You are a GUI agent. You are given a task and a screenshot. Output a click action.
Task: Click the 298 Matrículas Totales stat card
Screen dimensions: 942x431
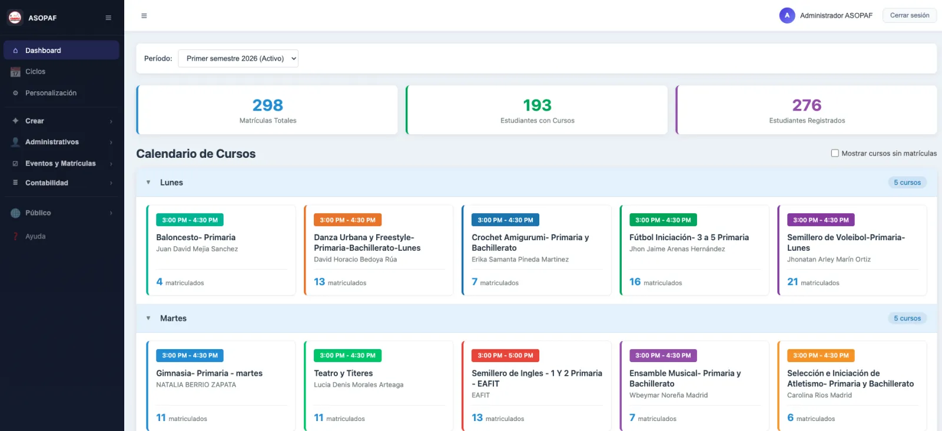(x=267, y=110)
